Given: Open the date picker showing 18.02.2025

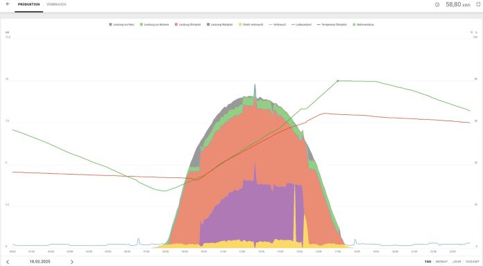Looking at the screenshot, I should tap(40, 262).
